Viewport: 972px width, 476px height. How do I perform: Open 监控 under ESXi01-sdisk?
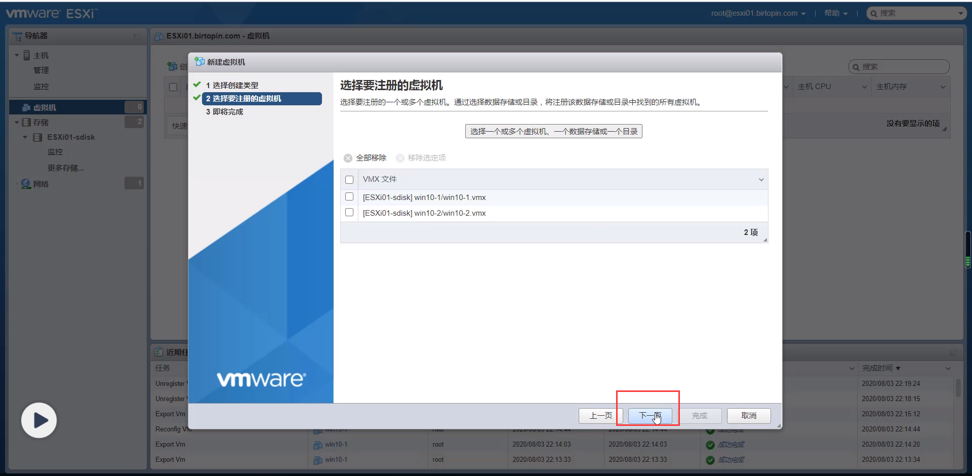[55, 152]
